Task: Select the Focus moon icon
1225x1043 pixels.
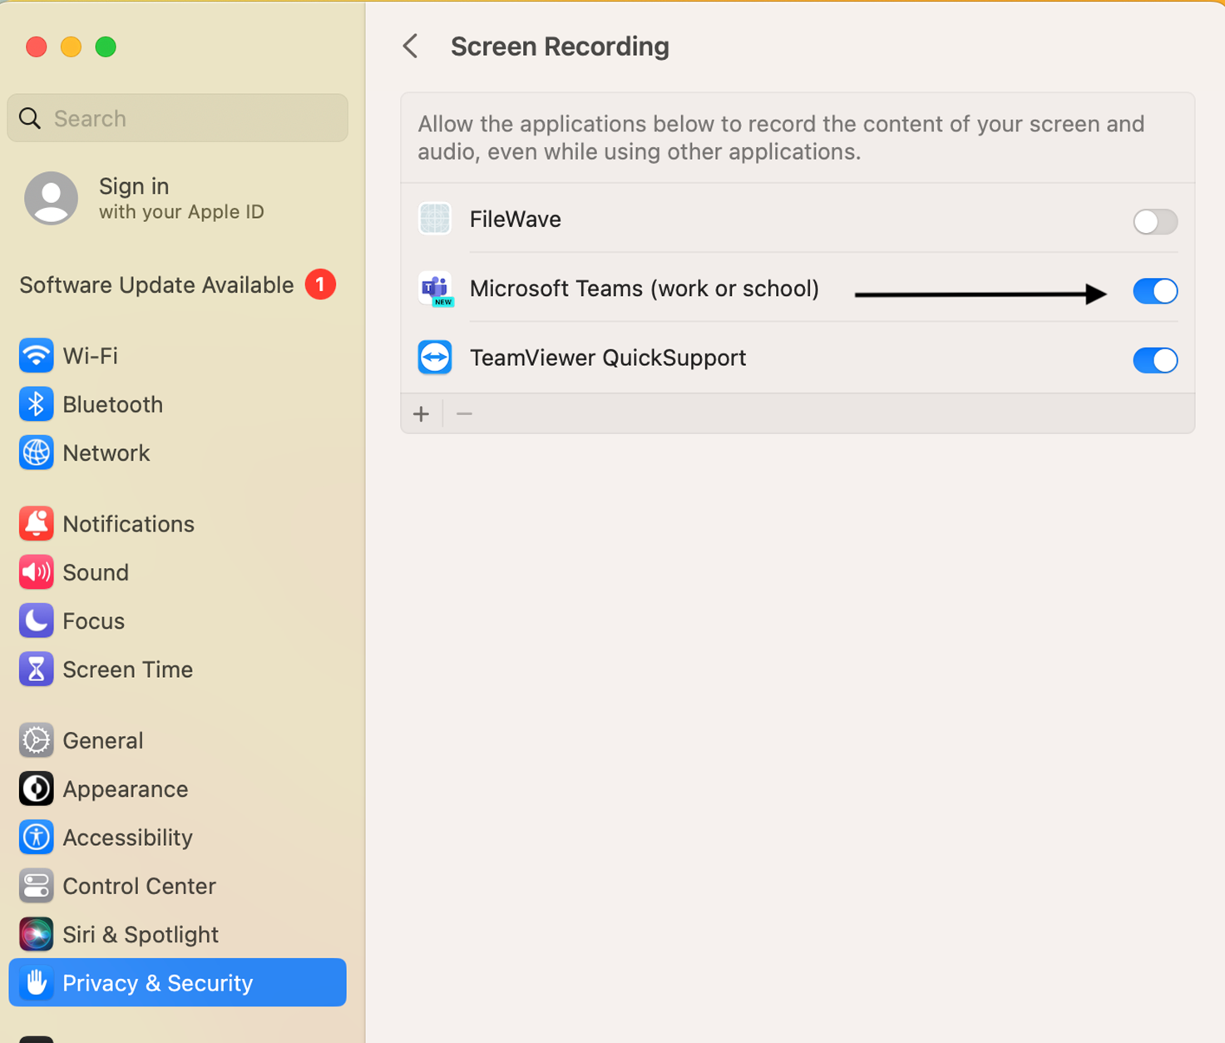Action: click(x=36, y=621)
